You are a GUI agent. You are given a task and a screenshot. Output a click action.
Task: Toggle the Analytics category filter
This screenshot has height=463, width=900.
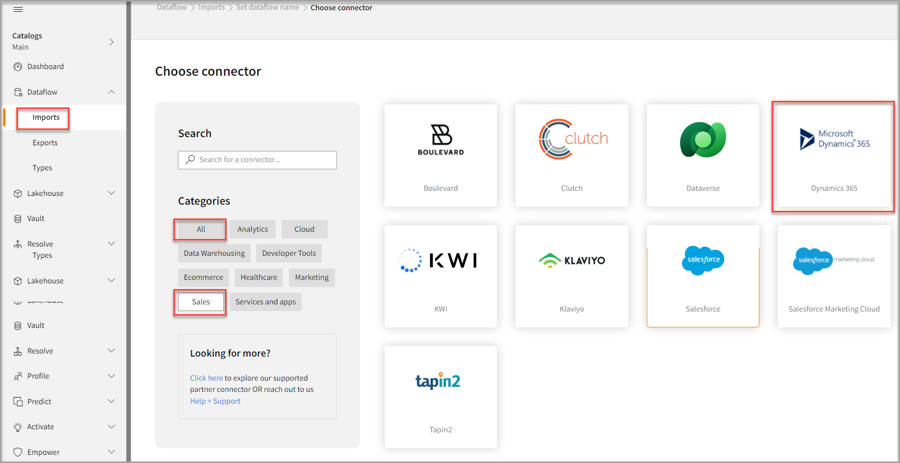point(252,229)
